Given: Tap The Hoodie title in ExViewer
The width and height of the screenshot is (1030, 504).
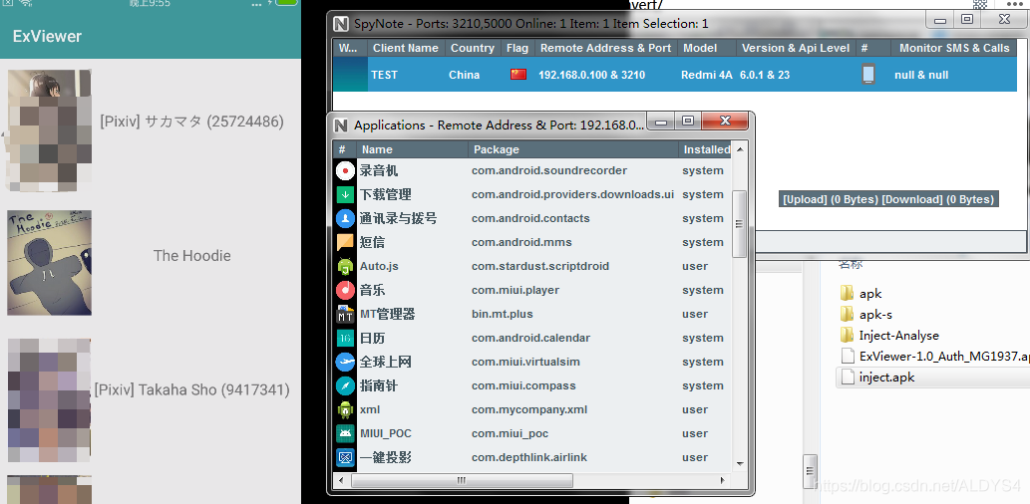Looking at the screenshot, I should [x=191, y=256].
